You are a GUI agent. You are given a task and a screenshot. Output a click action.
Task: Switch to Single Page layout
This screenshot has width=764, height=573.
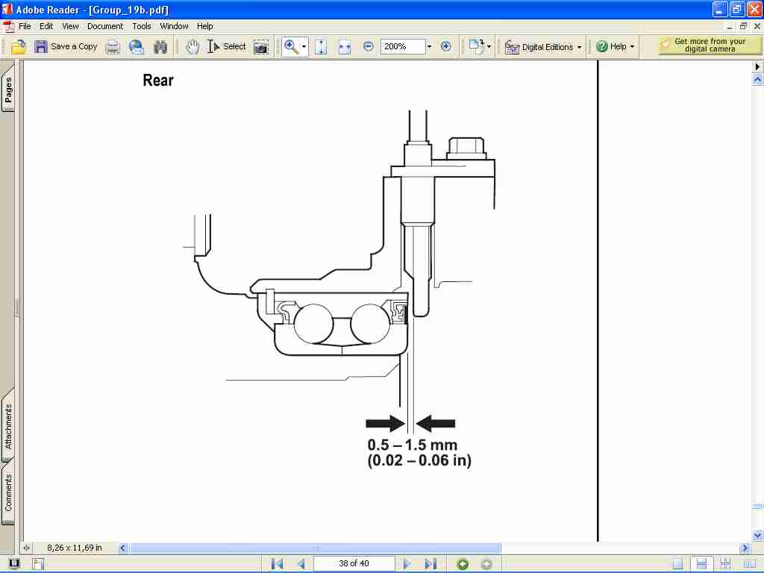(677, 564)
